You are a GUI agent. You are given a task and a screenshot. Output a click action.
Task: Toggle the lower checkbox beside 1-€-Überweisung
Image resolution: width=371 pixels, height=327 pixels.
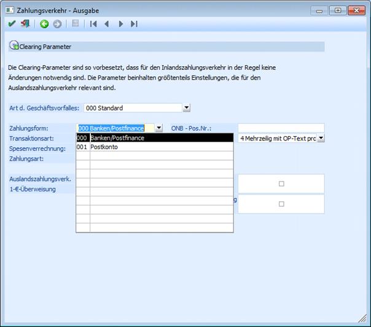point(281,204)
